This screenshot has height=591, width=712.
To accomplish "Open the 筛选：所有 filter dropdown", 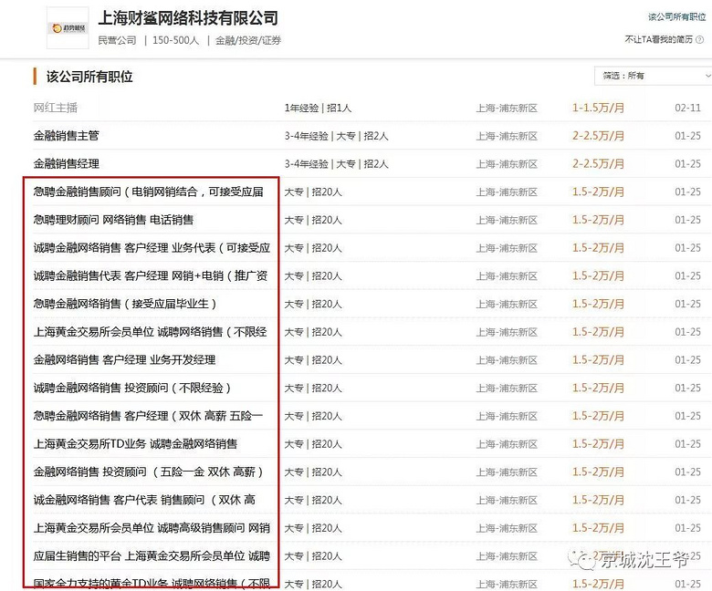I will (x=653, y=76).
